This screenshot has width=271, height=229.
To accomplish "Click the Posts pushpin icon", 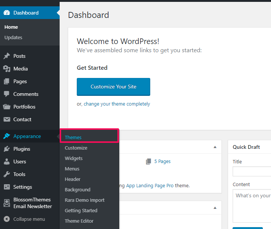I will tap(7, 56).
